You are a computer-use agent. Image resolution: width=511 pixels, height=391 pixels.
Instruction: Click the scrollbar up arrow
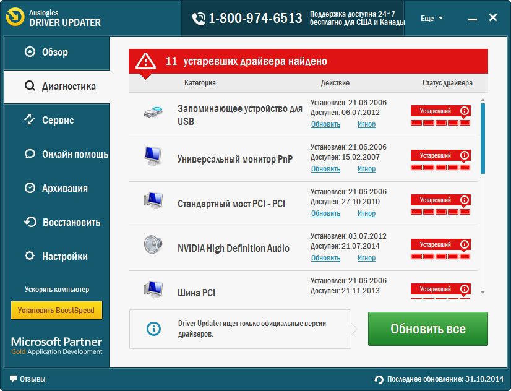[x=483, y=100]
